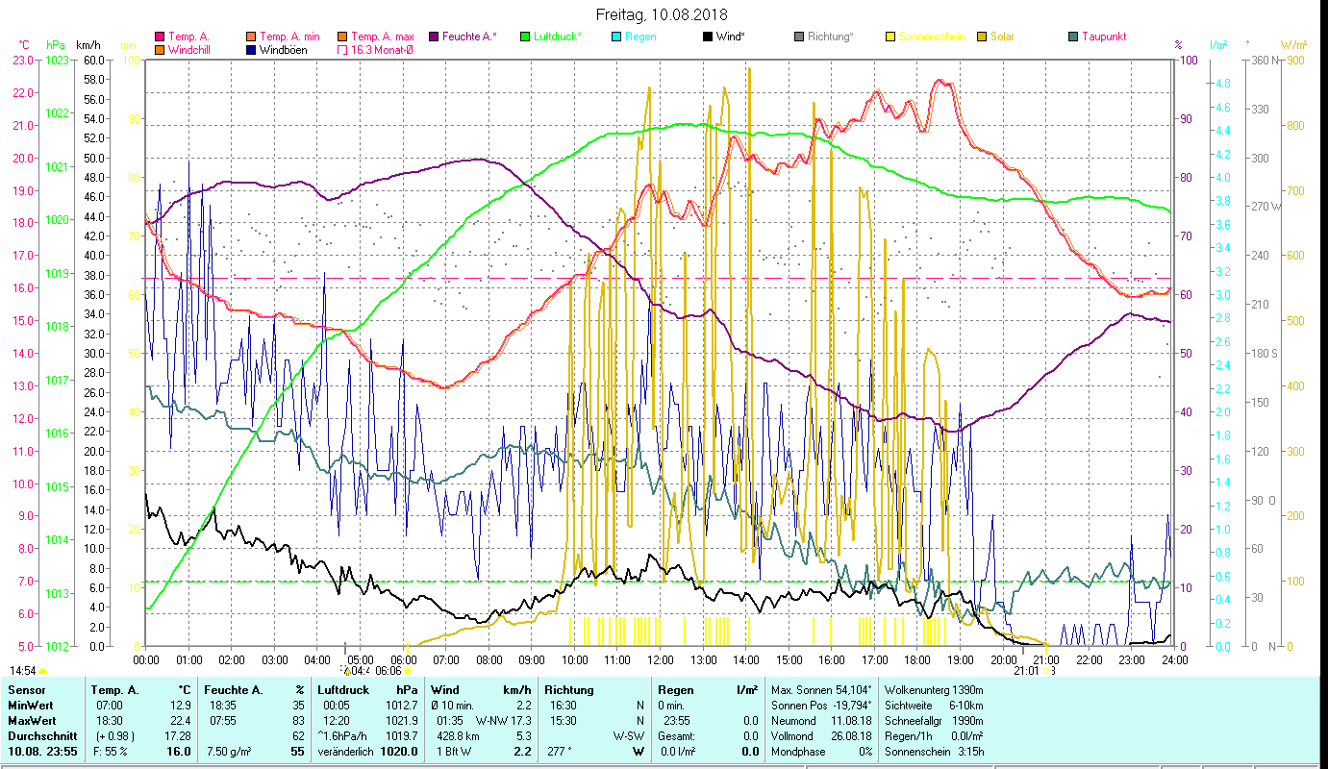
Task: Click the 'W-NW 17.3' max wind value
Action: click(503, 720)
